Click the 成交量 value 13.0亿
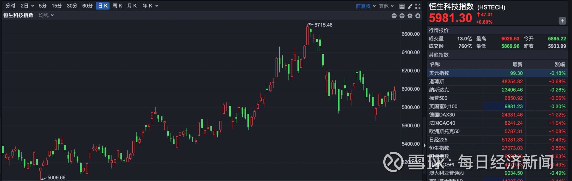The height and width of the screenshot is (181, 572). pyautogui.click(x=464, y=39)
